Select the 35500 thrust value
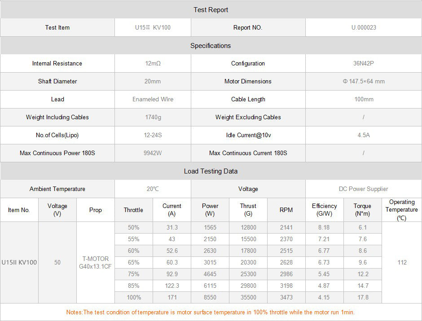The width and height of the screenshot is (422, 321). (248, 297)
